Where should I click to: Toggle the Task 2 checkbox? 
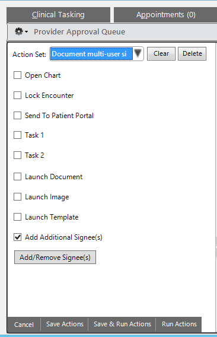pos(17,155)
